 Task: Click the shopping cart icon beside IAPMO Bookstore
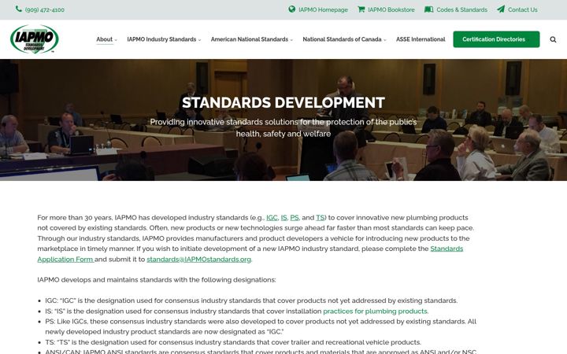pyautogui.click(x=361, y=9)
